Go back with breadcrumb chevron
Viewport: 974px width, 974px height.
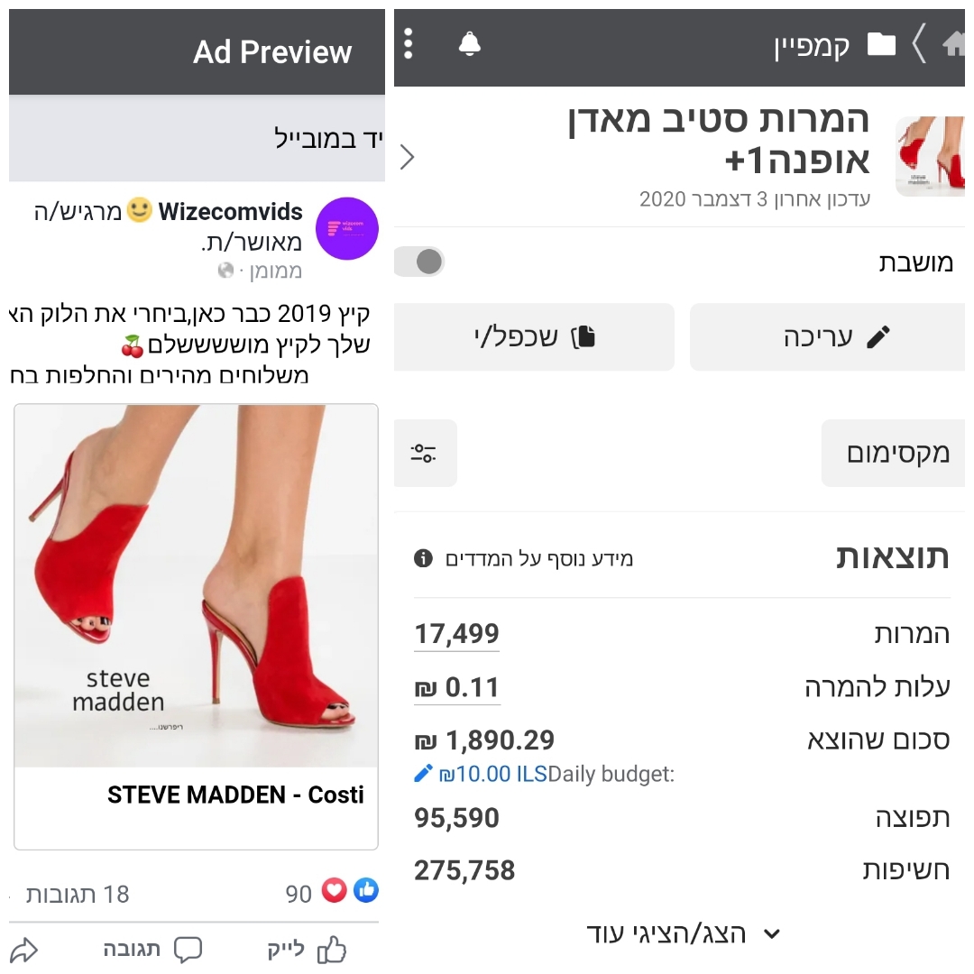click(x=919, y=44)
